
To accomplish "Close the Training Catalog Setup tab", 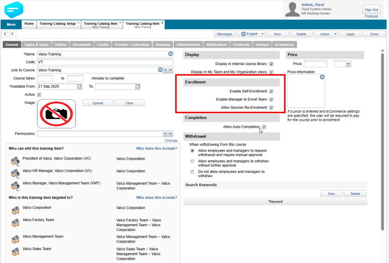I will click(78, 23).
